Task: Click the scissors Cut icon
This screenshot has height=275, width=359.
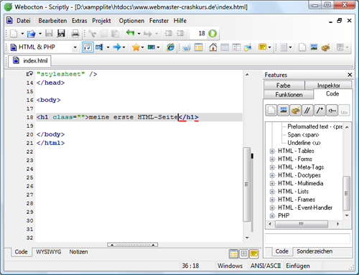Action: [92, 34]
